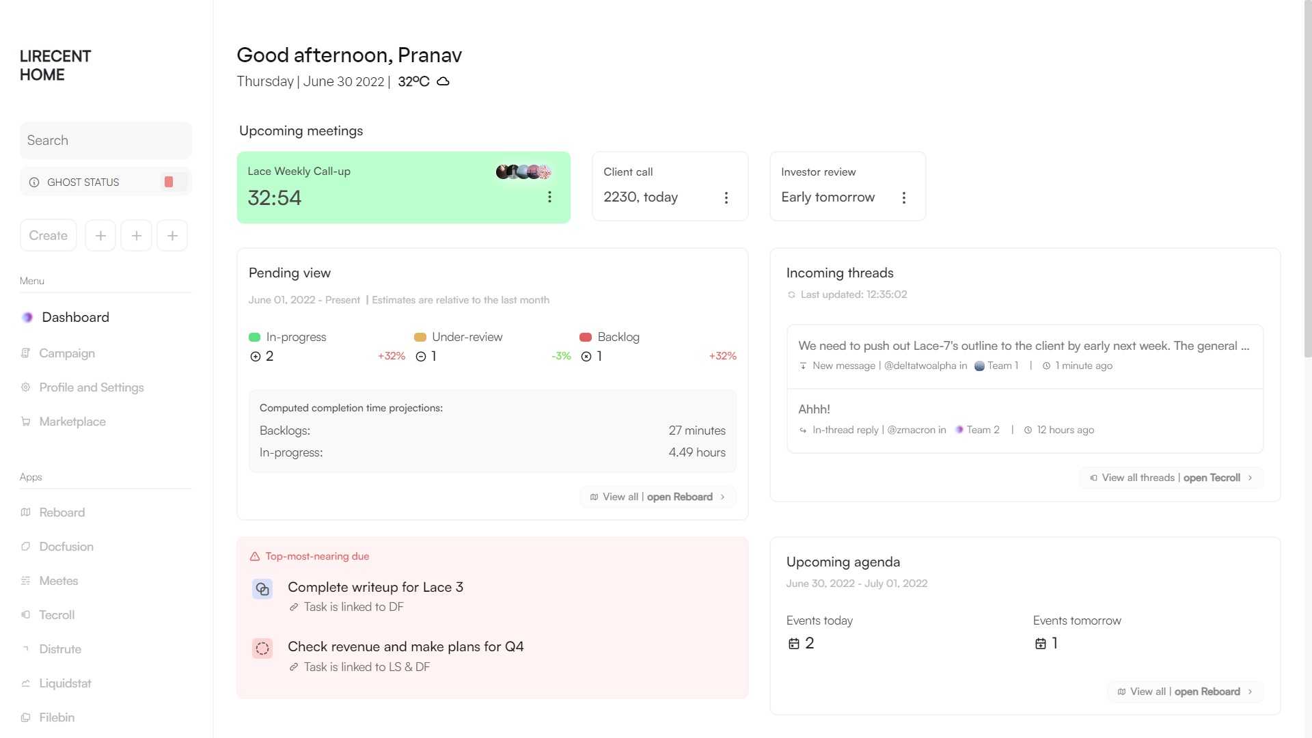The width and height of the screenshot is (1312, 738).
Task: Click the Complete writeup task icon
Action: tap(262, 589)
